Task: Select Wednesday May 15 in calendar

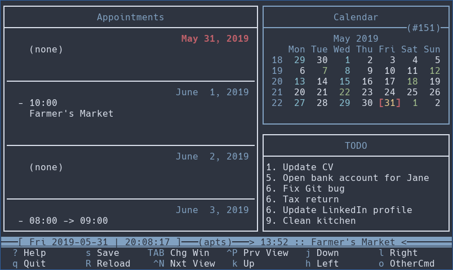Action: [x=344, y=82]
